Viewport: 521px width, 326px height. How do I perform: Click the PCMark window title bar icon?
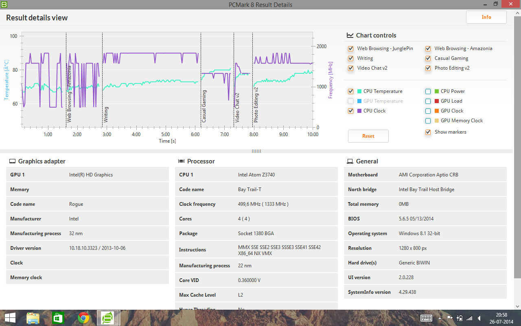tap(4, 4)
